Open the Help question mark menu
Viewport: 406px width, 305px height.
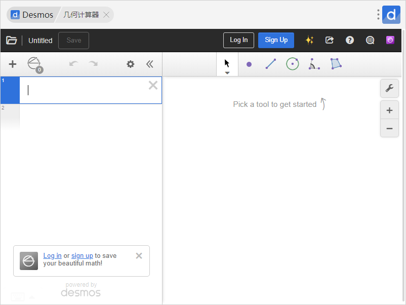[349, 41]
